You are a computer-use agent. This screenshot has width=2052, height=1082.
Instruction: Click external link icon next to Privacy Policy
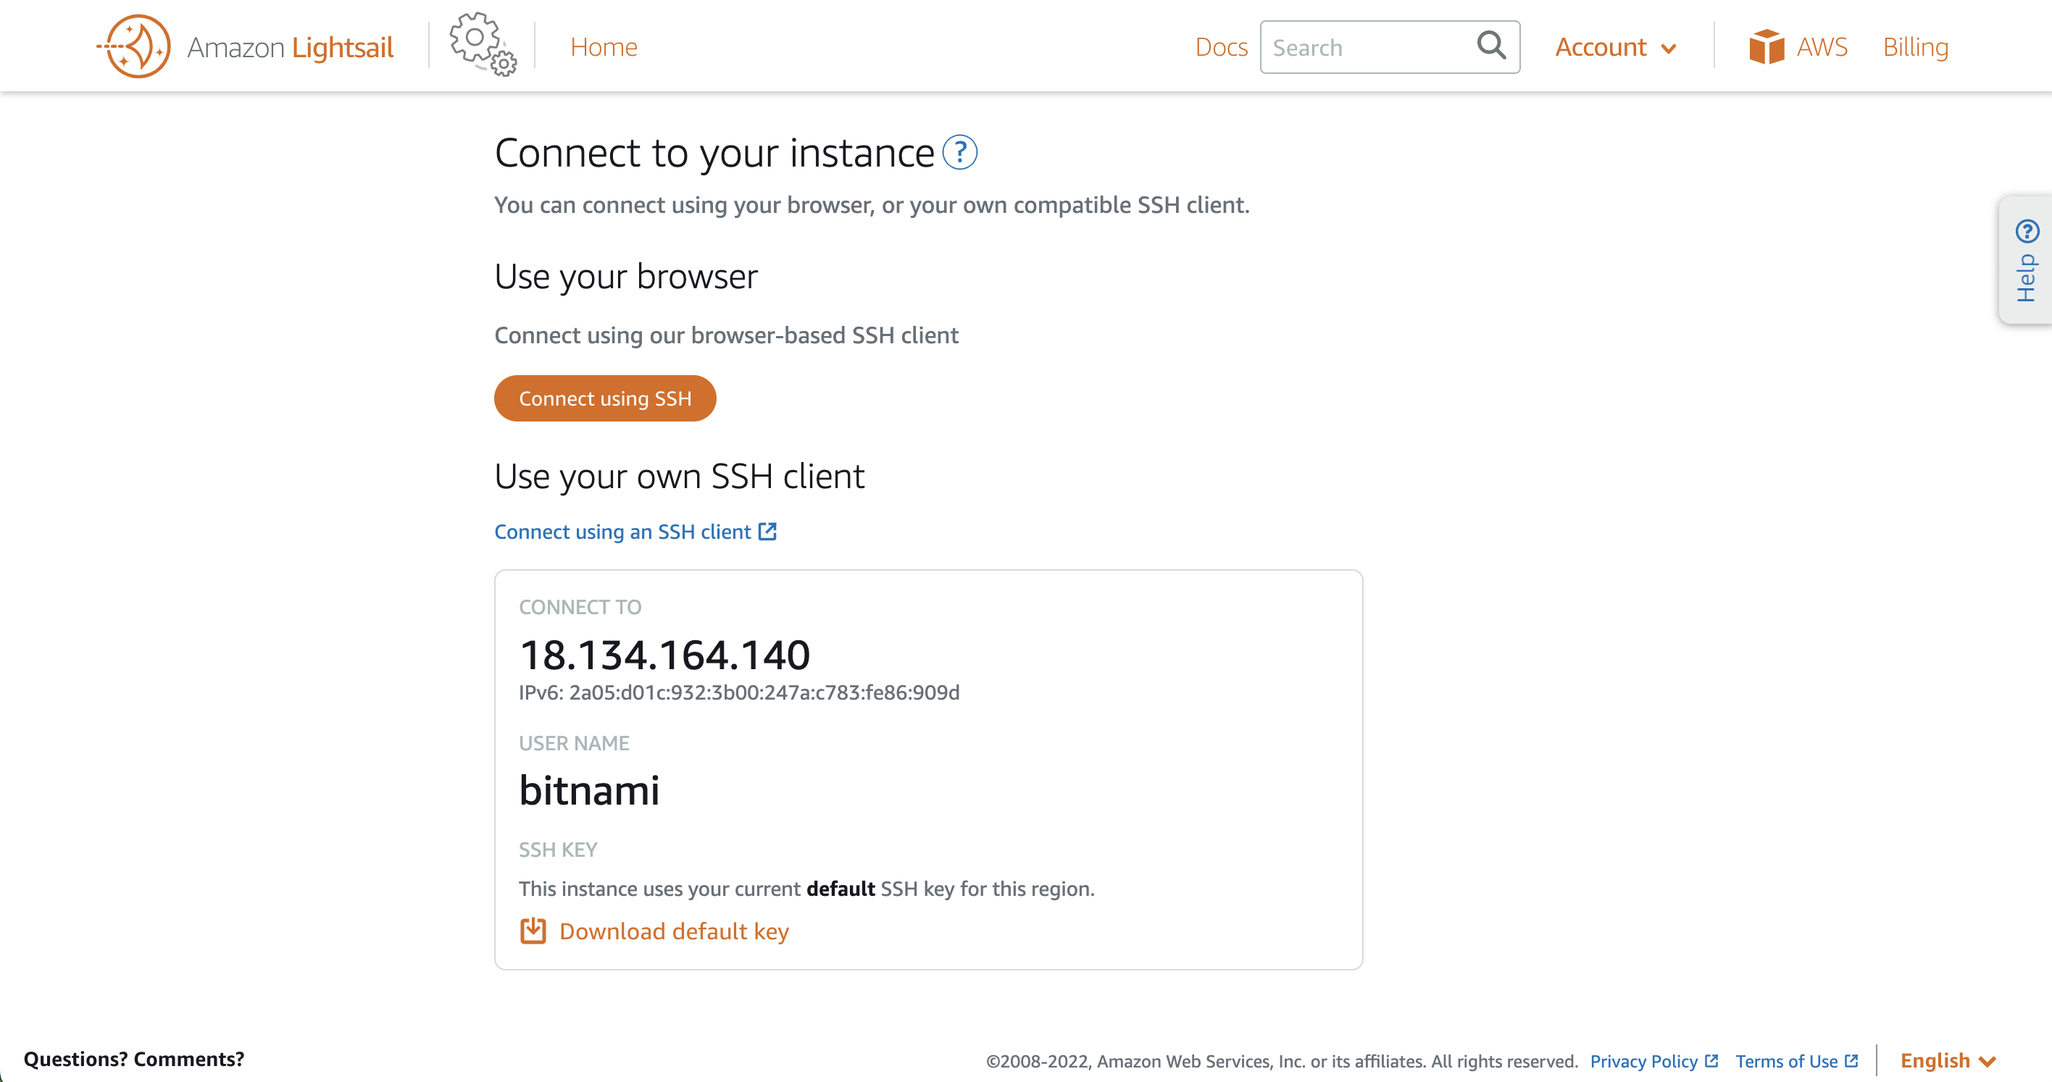1711,1060
